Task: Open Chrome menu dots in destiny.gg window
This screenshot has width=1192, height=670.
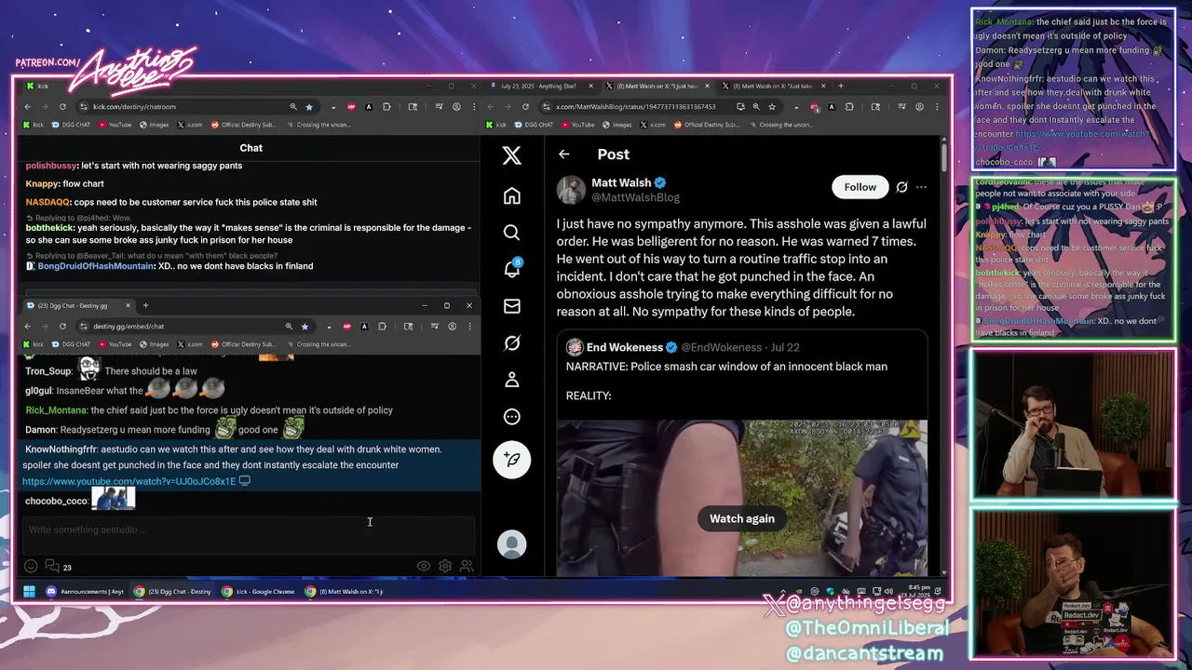Action: 469,327
